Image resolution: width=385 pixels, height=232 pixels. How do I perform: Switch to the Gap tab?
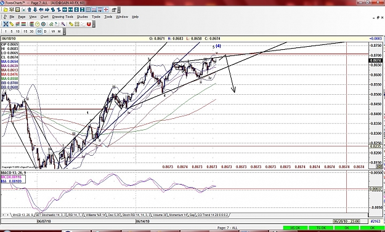pos(192,215)
